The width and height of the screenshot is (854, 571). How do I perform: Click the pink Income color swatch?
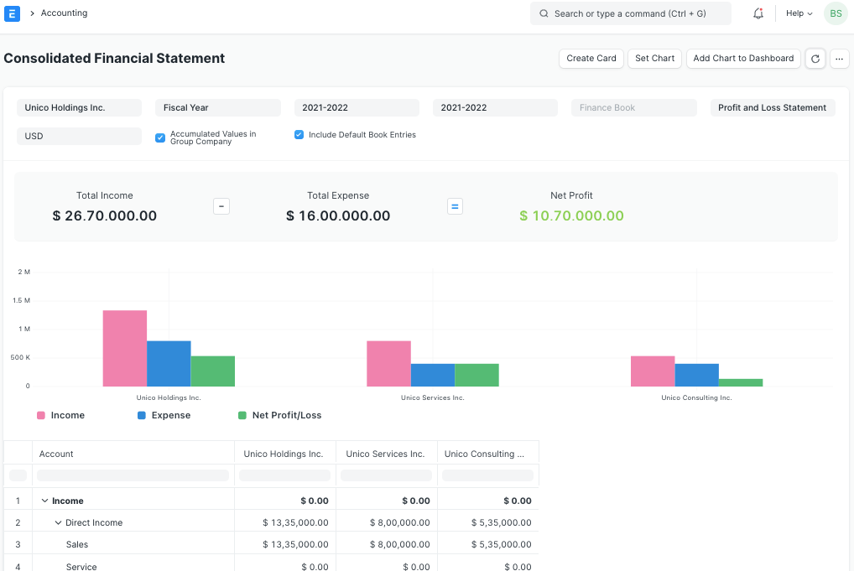pos(40,415)
